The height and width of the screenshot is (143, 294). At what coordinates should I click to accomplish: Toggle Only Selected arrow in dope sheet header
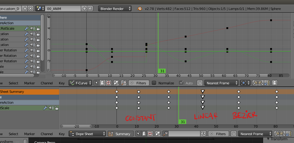[138, 134]
